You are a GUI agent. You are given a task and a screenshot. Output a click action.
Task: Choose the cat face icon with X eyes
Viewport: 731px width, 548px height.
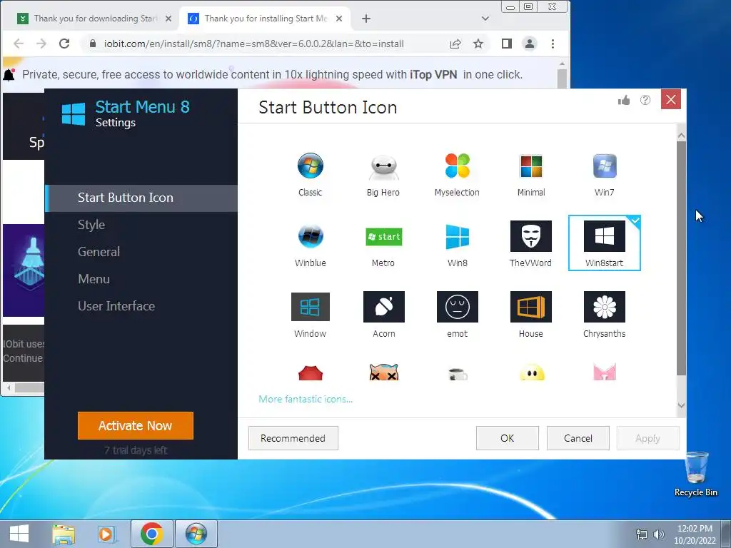point(383,372)
